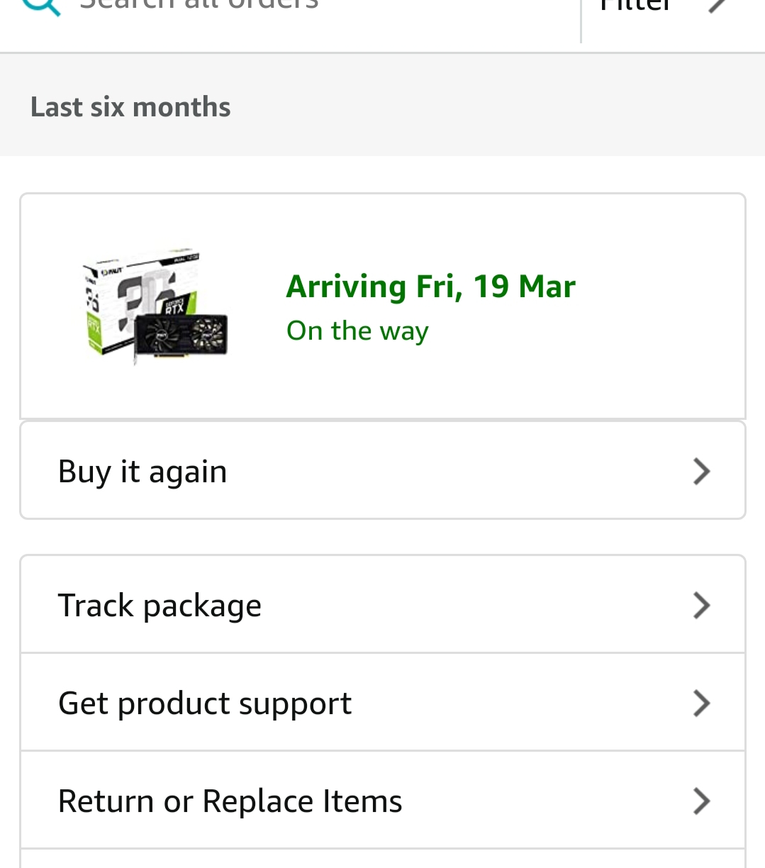Click the Get product support chevron

pyautogui.click(x=701, y=703)
